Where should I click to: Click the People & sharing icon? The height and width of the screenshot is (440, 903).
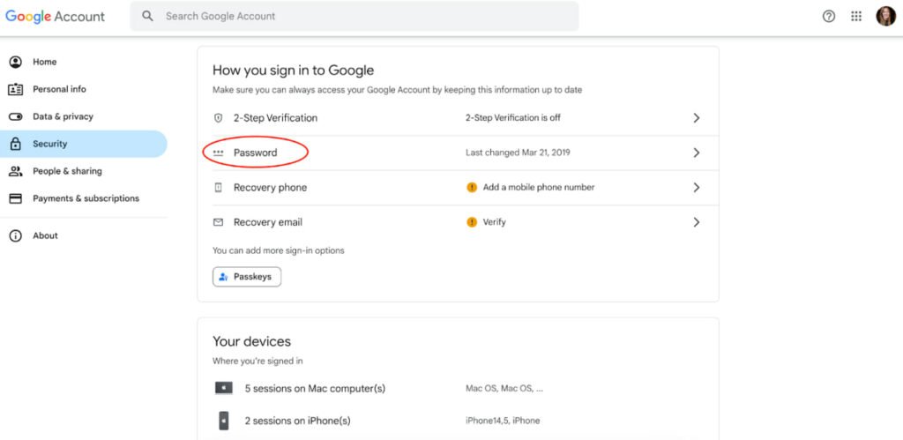point(16,171)
